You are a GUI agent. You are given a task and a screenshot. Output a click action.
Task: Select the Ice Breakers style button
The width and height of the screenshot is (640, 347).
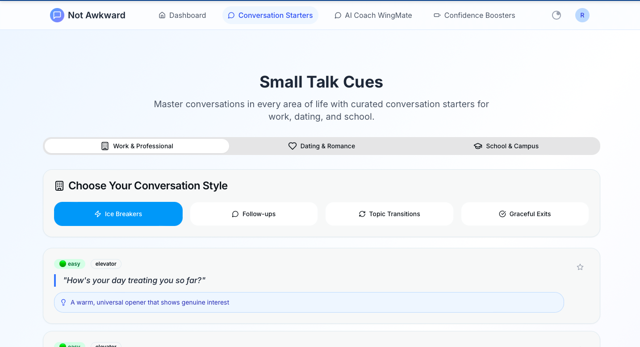118,214
